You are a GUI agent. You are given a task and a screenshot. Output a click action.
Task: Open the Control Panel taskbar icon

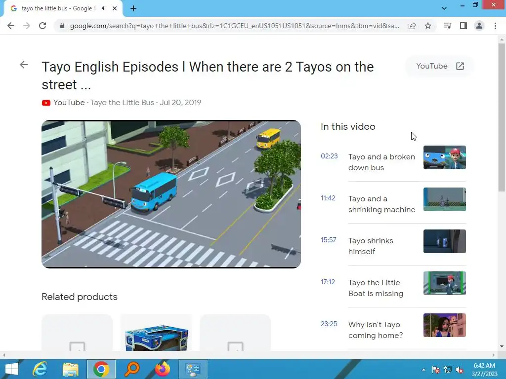[x=193, y=369]
